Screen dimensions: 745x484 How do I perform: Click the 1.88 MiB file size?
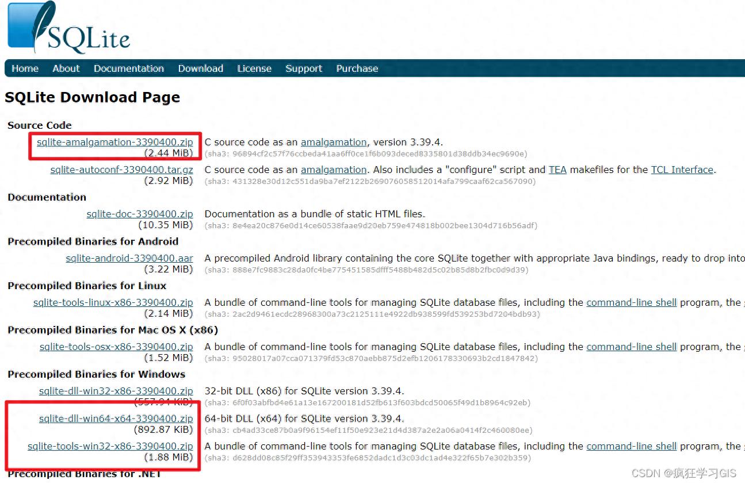tap(169, 457)
